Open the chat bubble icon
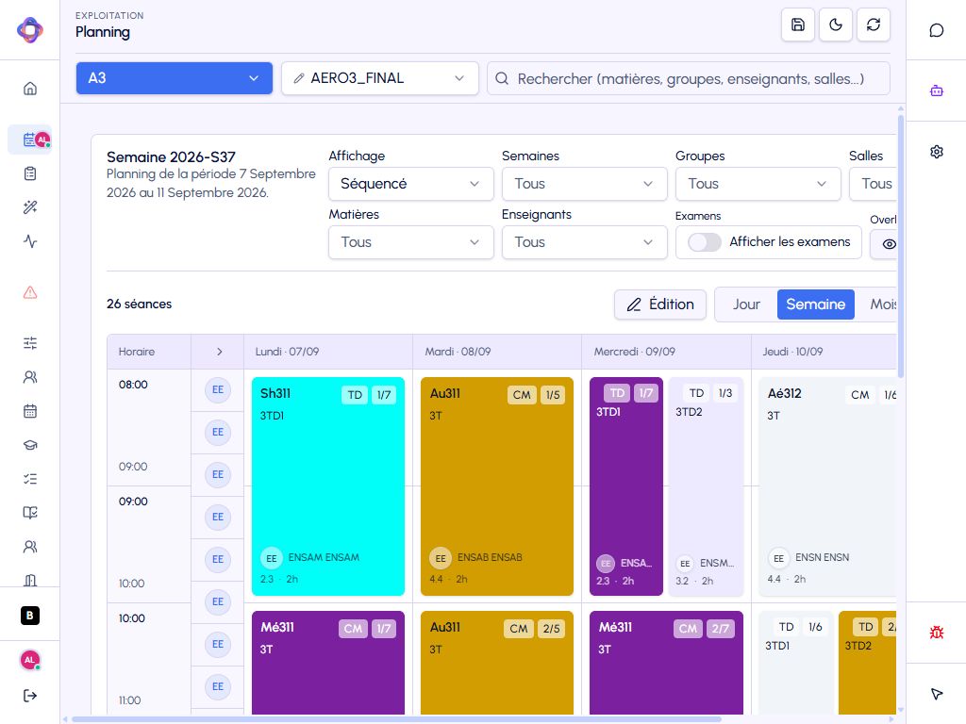Image resolution: width=966 pixels, height=724 pixels. (x=937, y=30)
